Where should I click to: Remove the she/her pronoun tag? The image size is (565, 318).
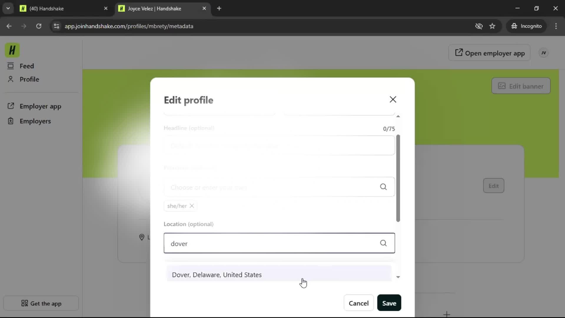pyautogui.click(x=192, y=206)
